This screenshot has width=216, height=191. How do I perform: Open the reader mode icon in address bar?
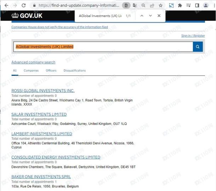pos(126,6)
